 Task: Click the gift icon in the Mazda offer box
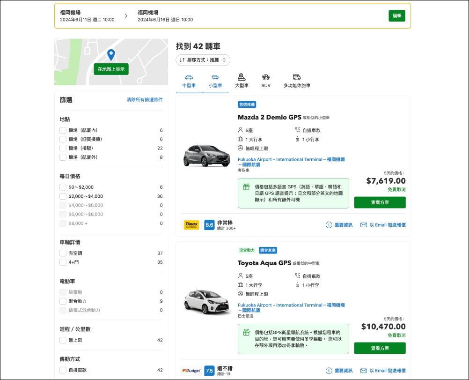point(246,187)
